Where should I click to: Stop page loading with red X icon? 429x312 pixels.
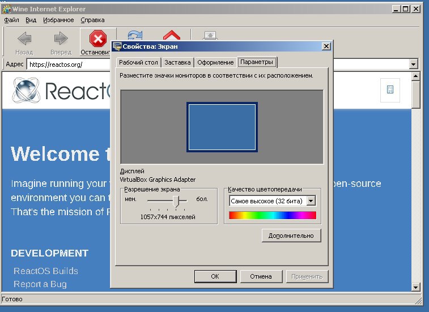(98, 39)
